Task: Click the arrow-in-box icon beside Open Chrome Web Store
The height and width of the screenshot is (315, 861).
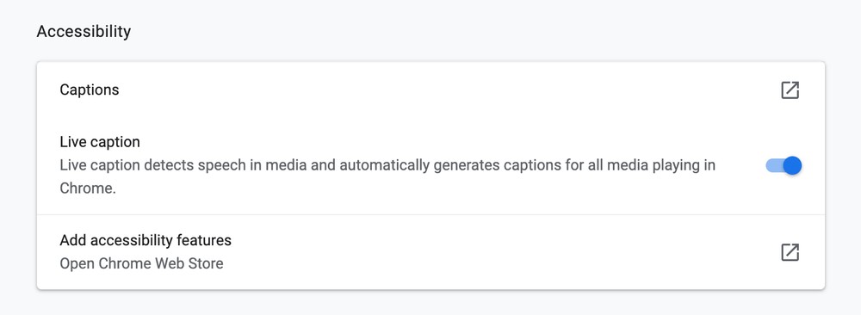Action: click(790, 252)
